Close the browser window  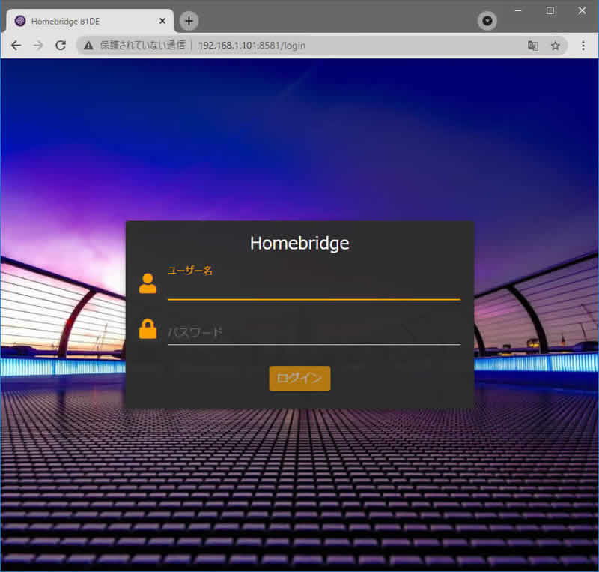tap(582, 10)
